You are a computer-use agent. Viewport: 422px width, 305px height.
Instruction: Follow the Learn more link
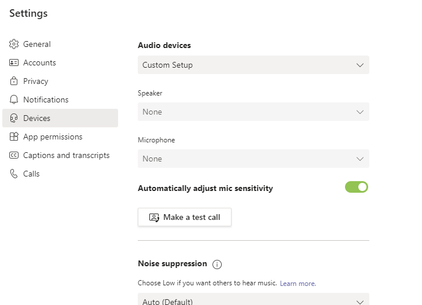click(298, 284)
